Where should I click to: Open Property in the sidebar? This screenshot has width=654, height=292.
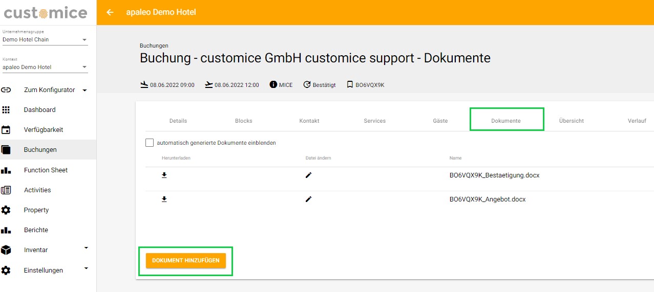(48, 210)
